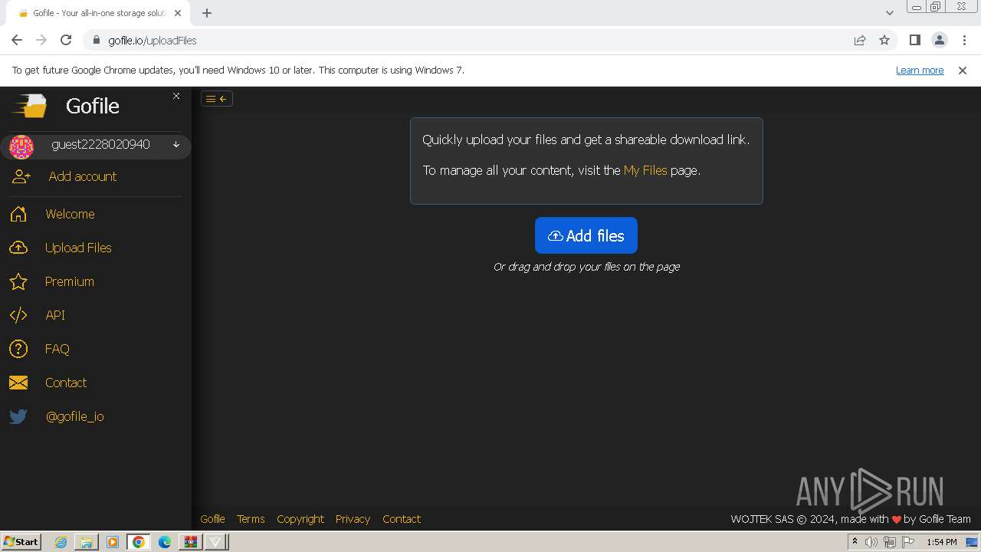981x552 pixels.
Task: Launch Internet Explorer from taskbar
Action: click(x=61, y=542)
